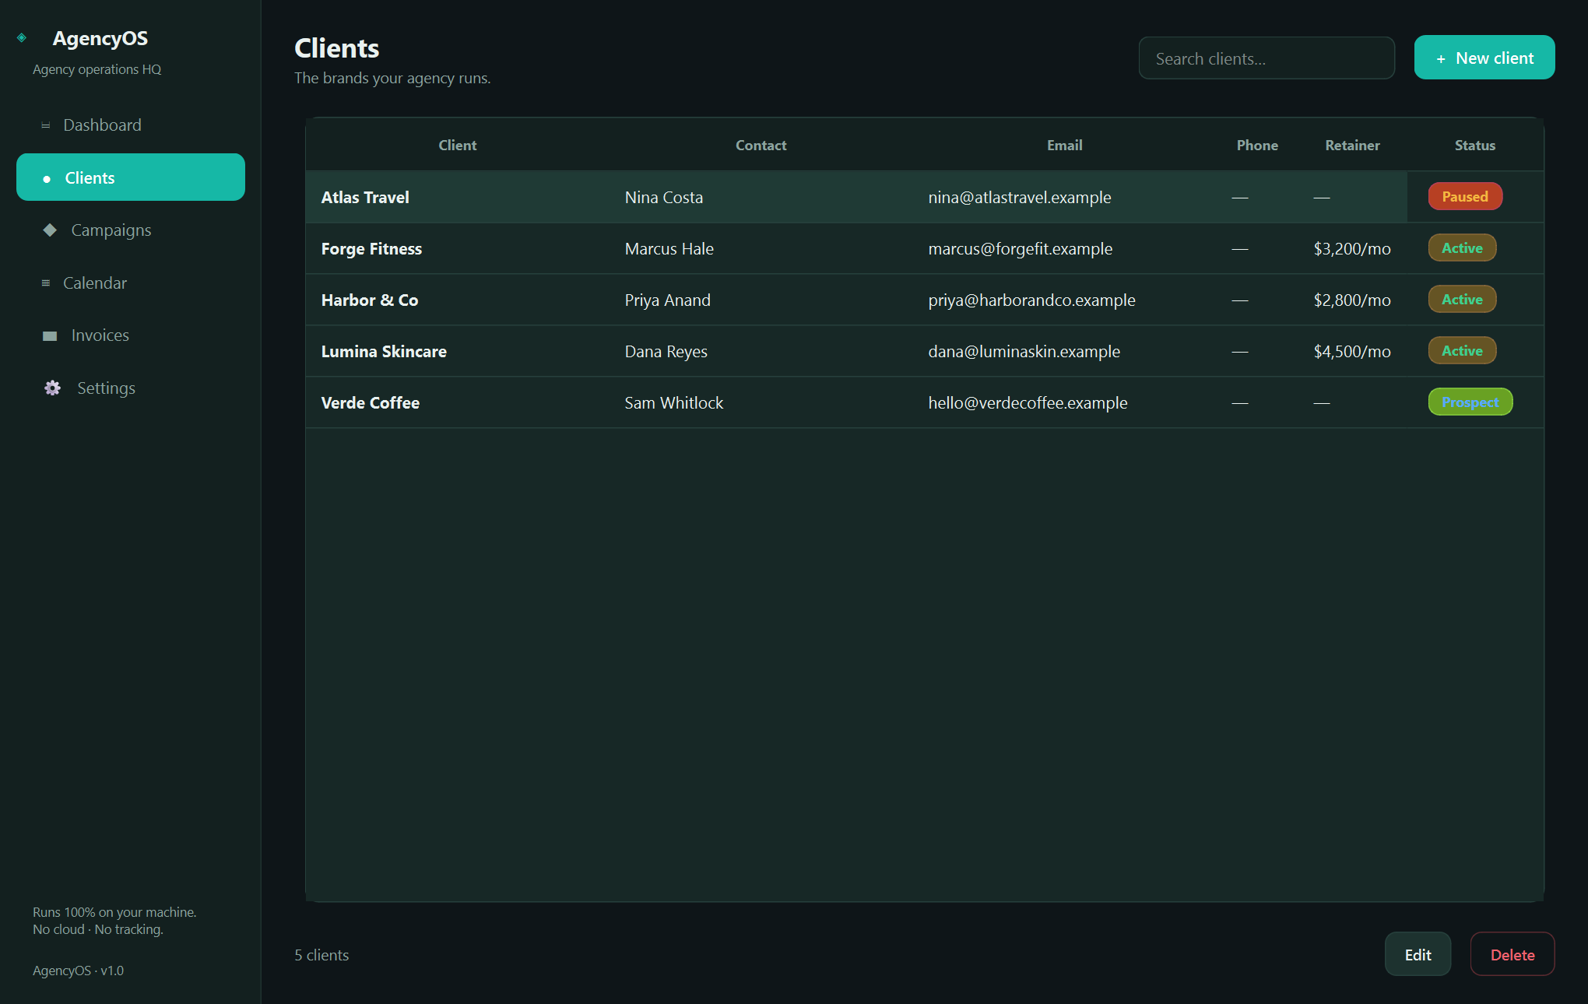Click the $3,200/mo retainer value
Image resolution: width=1588 pixels, height=1004 pixels.
1352,249
